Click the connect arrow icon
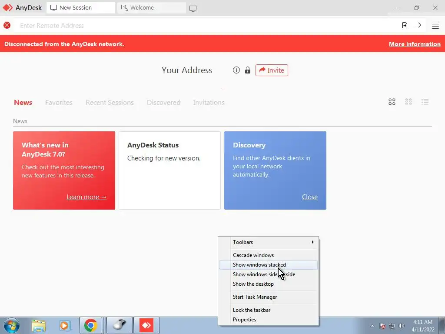This screenshot has height=334, width=445. (x=418, y=25)
